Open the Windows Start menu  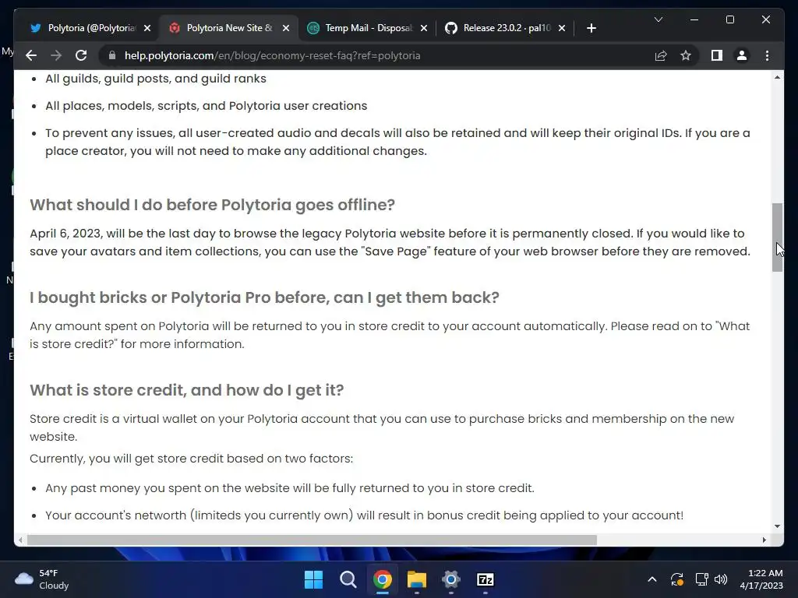coord(313,579)
